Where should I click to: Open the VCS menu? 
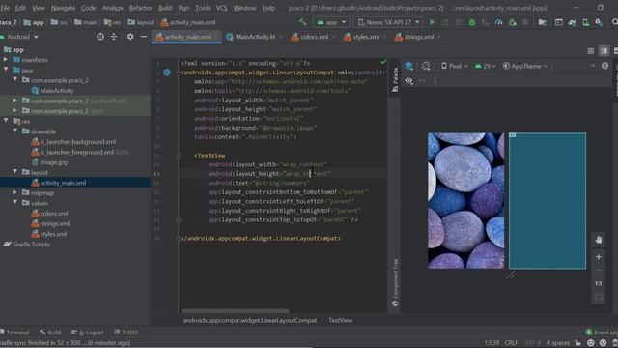pyautogui.click(x=221, y=8)
